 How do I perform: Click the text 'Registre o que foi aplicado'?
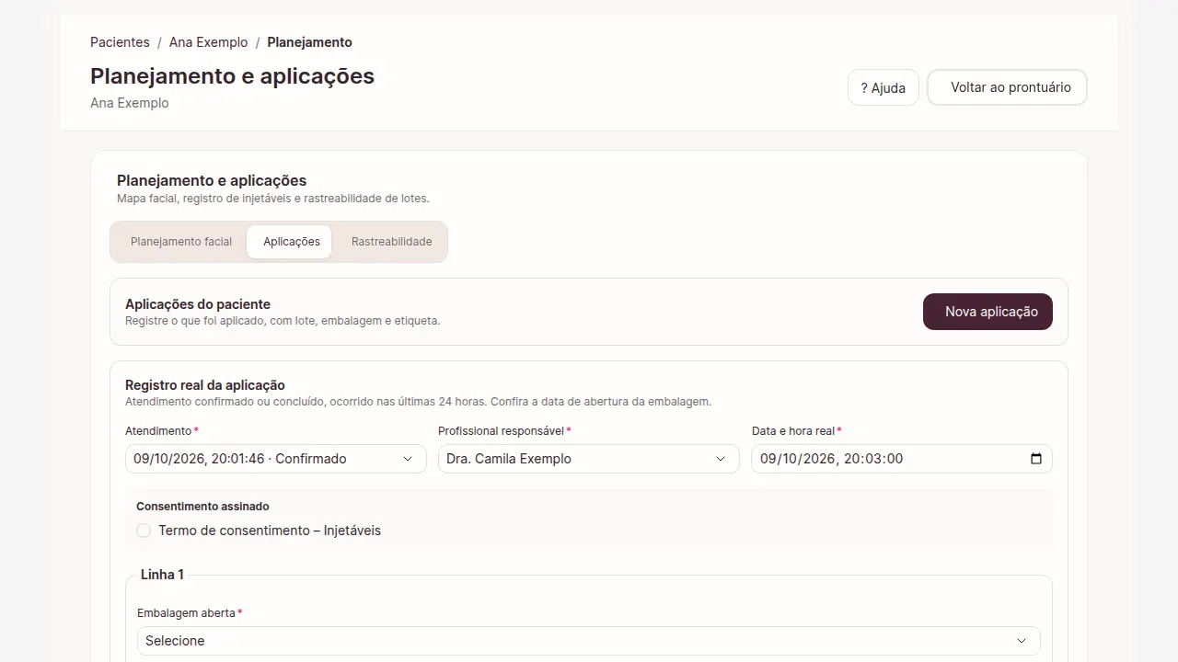click(283, 321)
